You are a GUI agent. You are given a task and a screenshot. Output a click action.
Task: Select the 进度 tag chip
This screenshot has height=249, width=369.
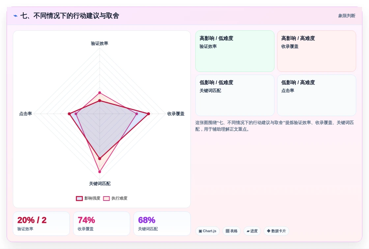[252, 231]
